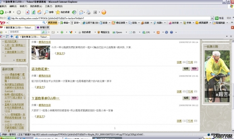
Task: Open 字典 on the Yahoo toolbar
Action: click(187, 23)
